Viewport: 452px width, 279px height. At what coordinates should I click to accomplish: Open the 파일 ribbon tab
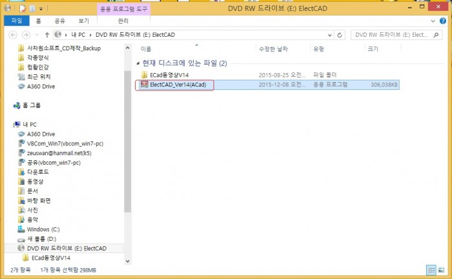click(x=17, y=21)
